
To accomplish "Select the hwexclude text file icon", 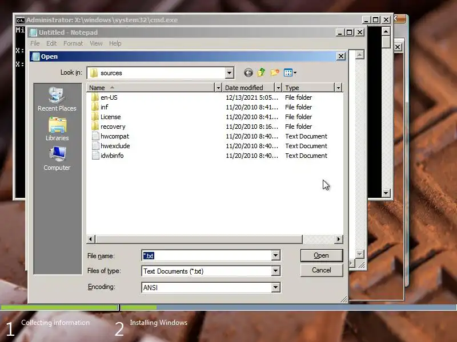I will point(95,146).
